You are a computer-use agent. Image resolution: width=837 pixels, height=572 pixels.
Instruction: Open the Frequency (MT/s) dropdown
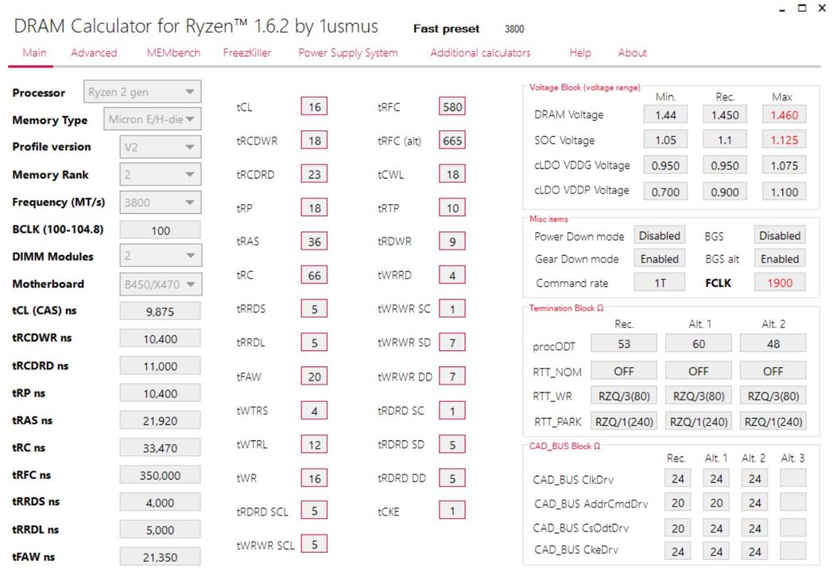point(160,203)
